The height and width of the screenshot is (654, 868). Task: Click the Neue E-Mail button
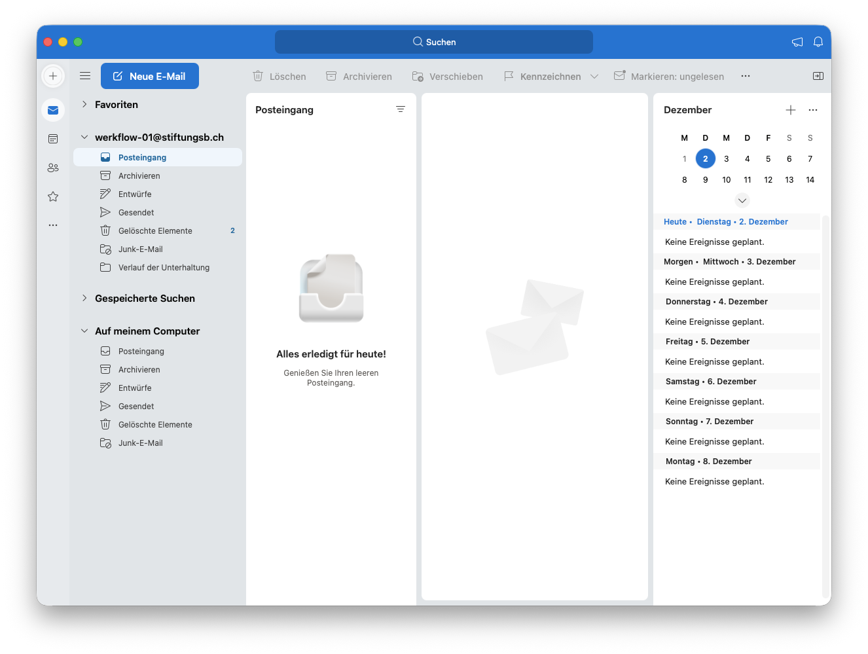pyautogui.click(x=150, y=76)
